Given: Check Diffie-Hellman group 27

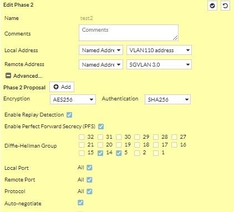Looking at the screenshot, I should point(174,137).
